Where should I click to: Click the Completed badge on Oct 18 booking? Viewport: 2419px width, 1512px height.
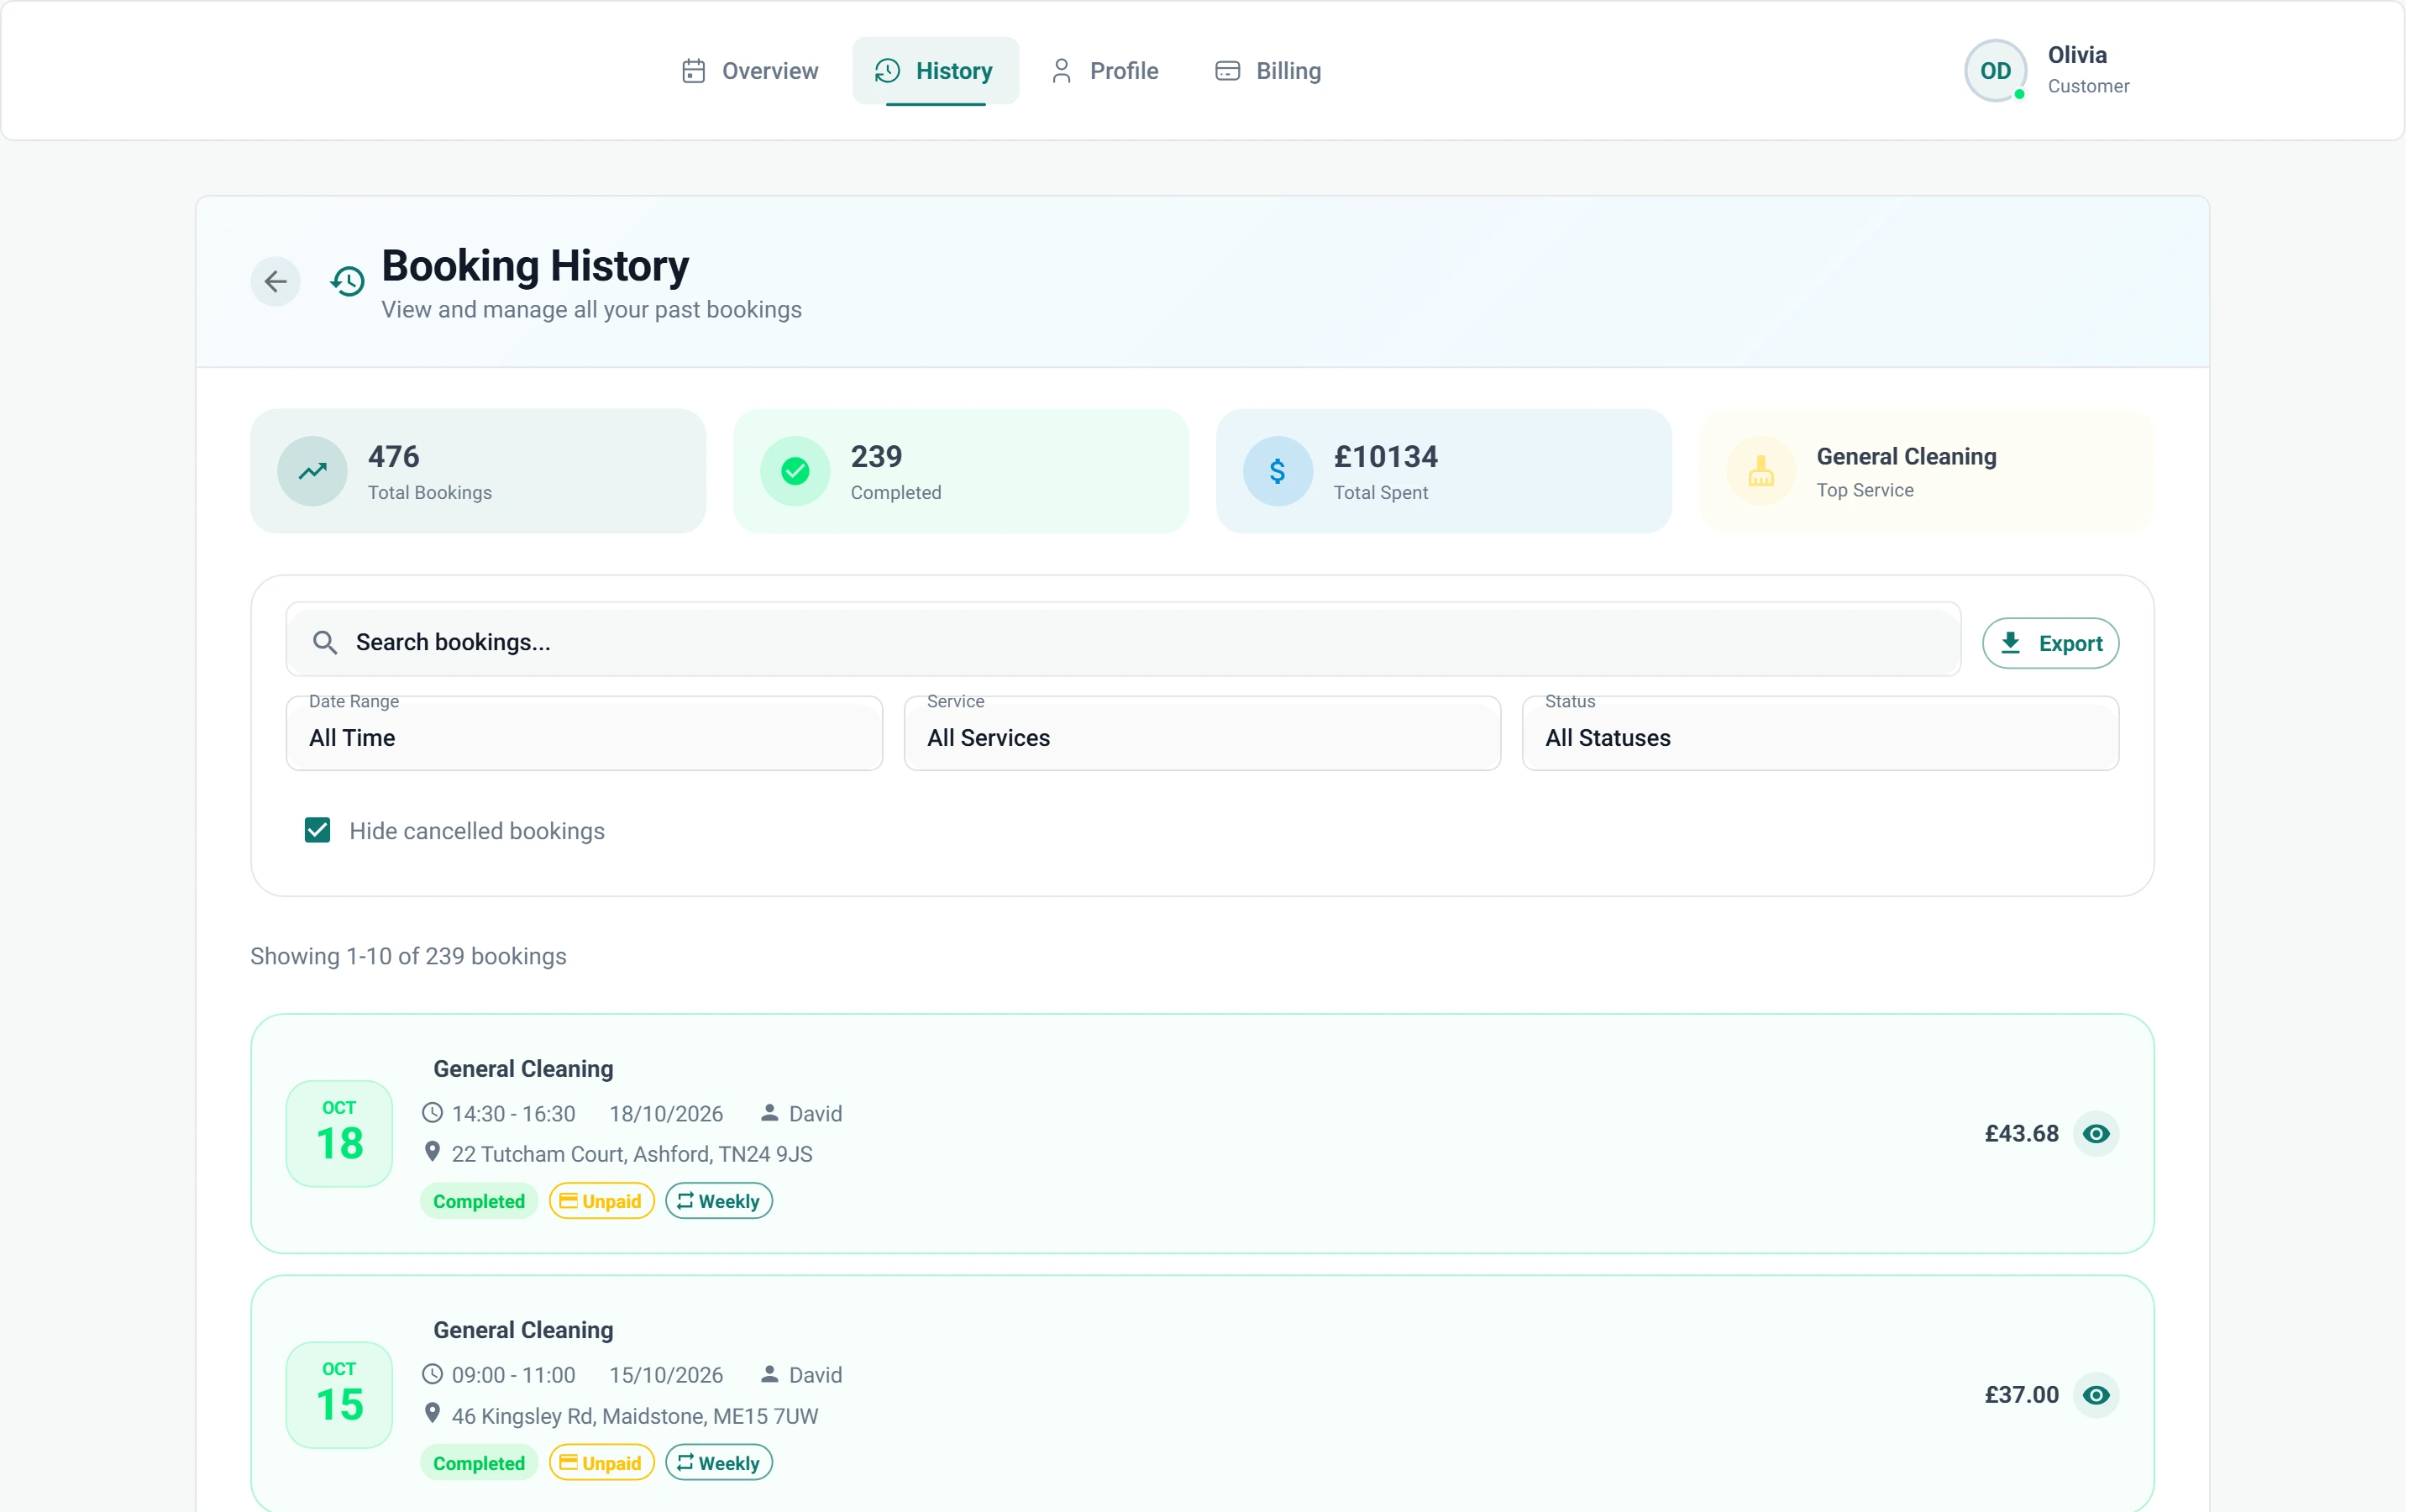click(480, 1201)
